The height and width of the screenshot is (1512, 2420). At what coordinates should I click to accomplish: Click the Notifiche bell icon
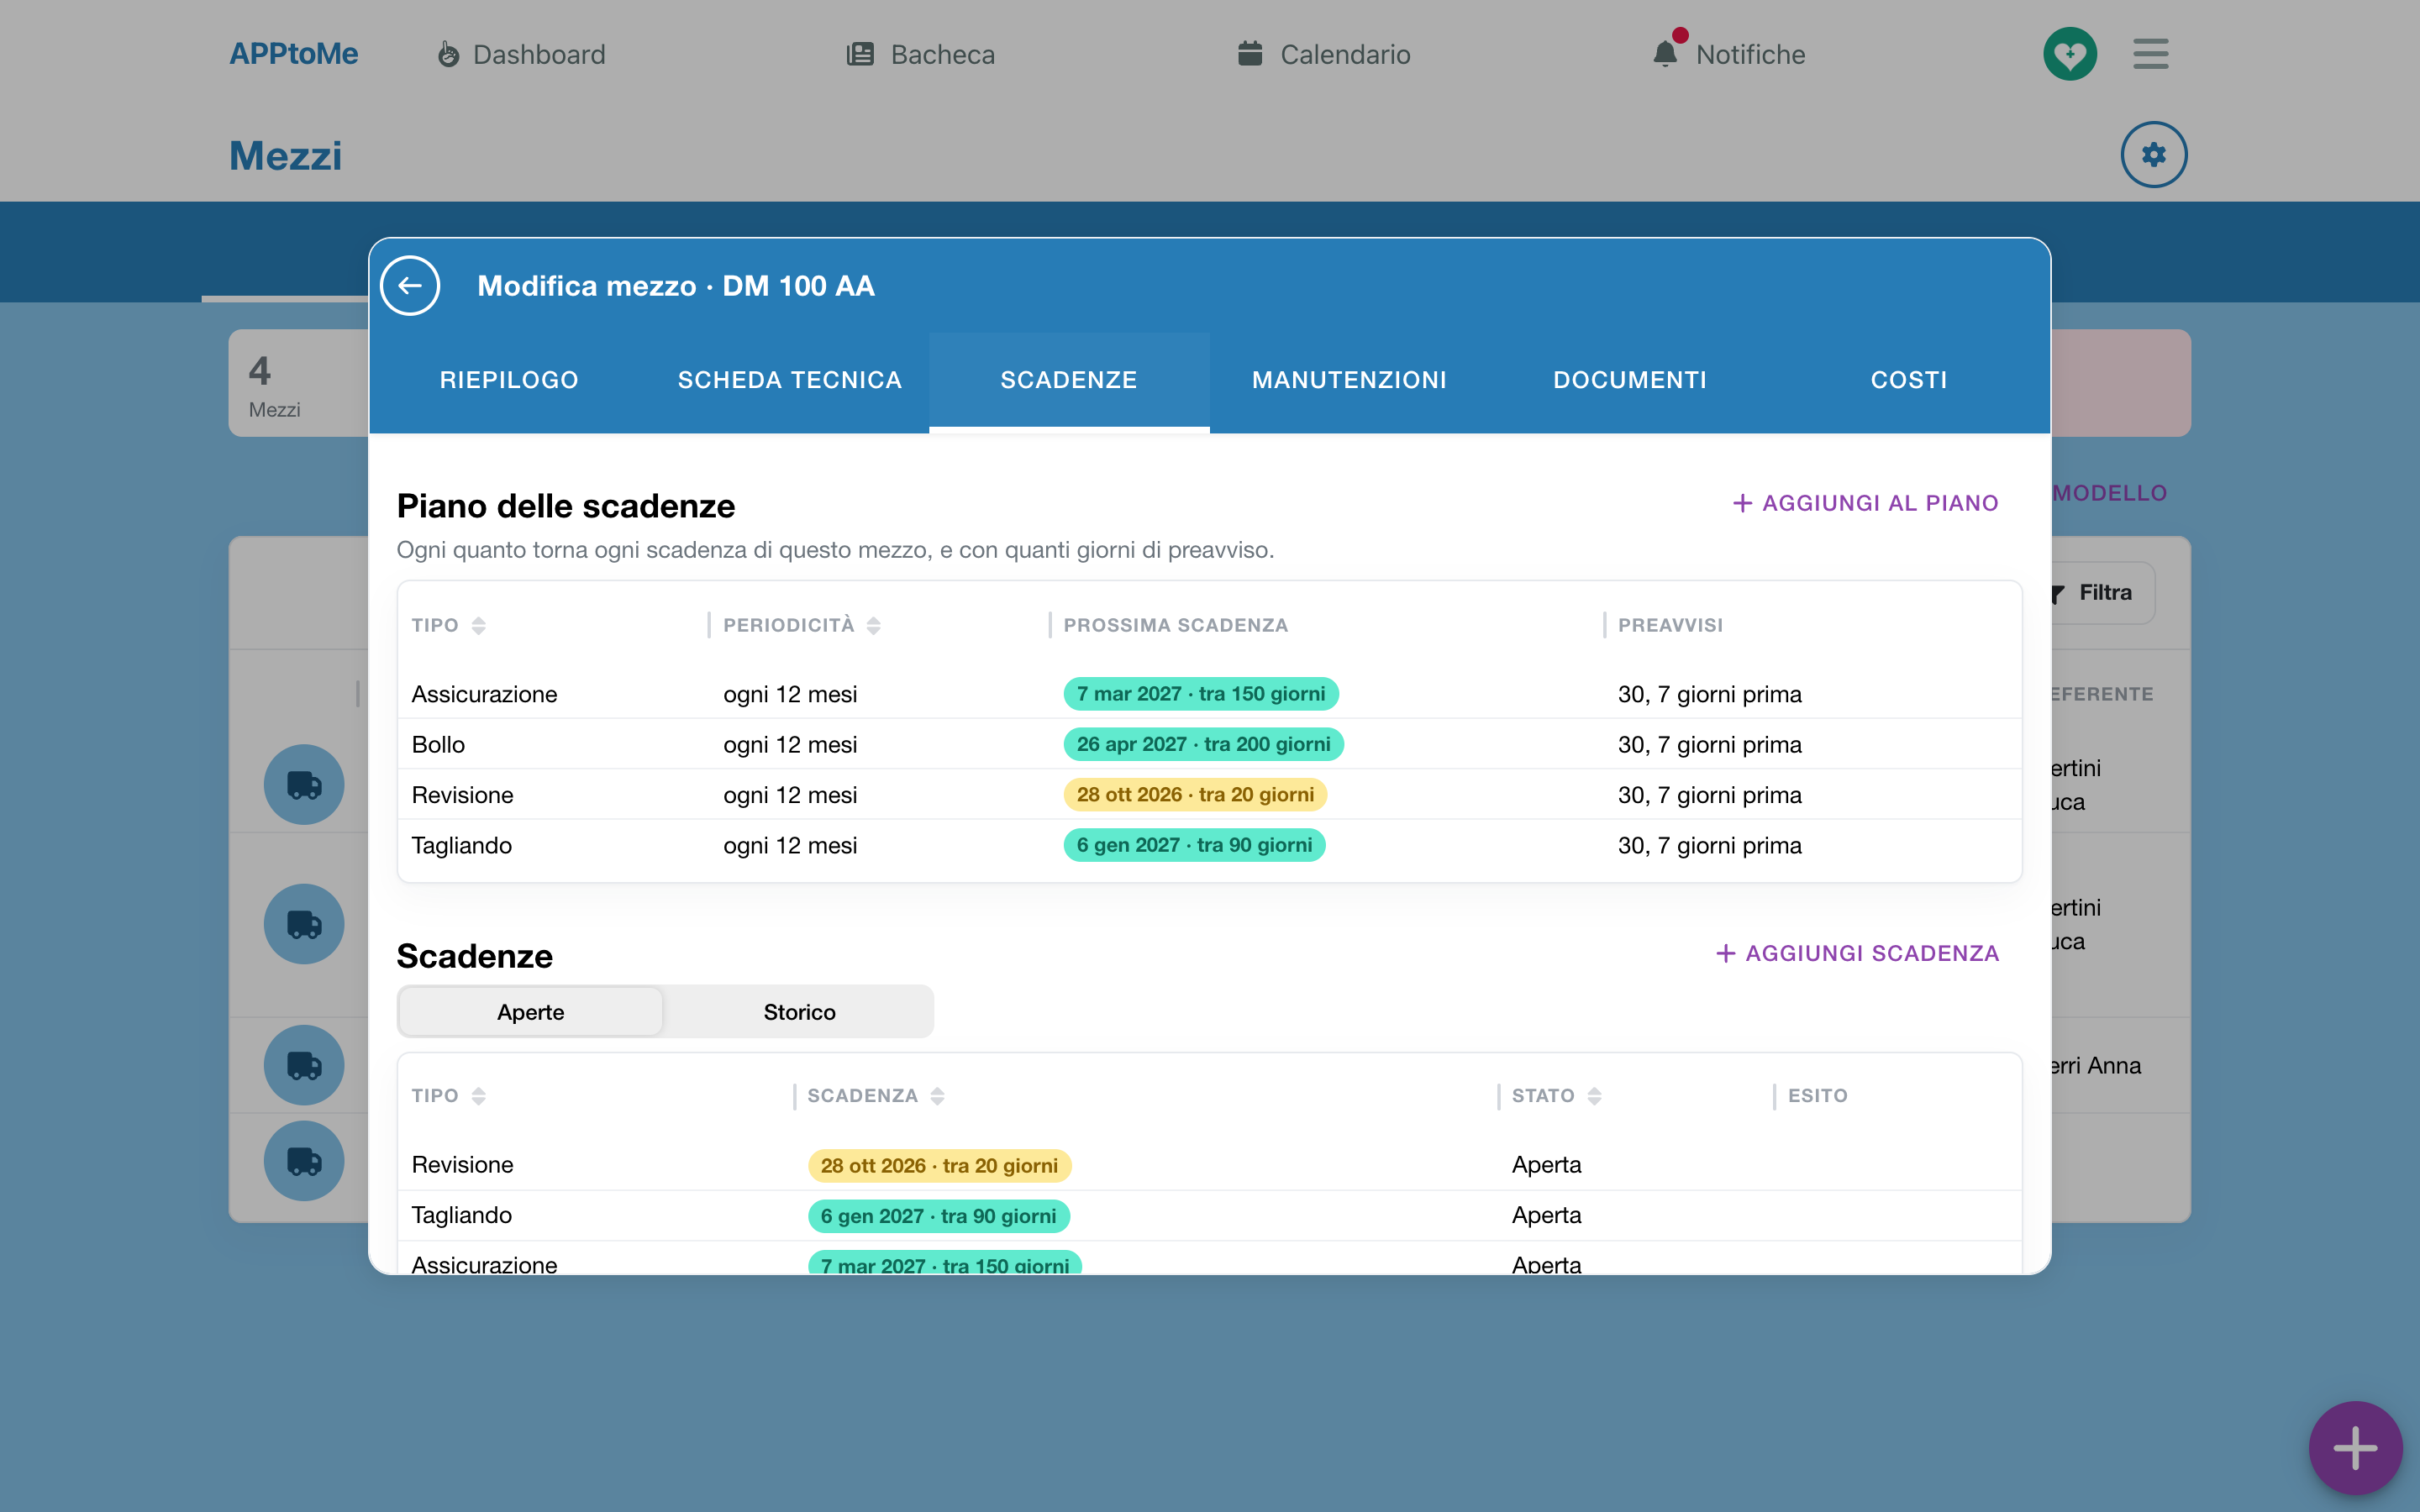pyautogui.click(x=1666, y=53)
